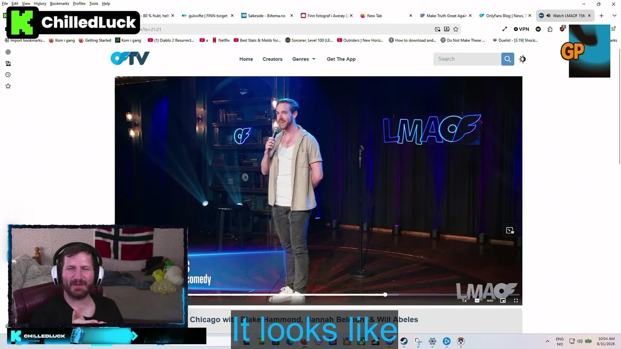Viewport: 621px width, 349px height.
Task: Click the round W extension icon
Action: coord(538,29)
